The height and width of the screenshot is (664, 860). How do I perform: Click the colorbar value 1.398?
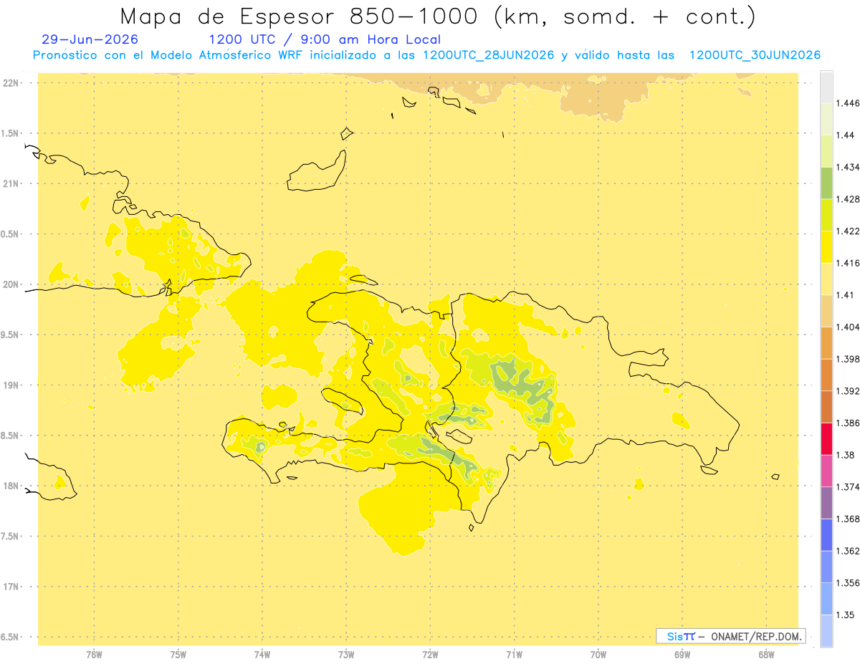coord(849,359)
